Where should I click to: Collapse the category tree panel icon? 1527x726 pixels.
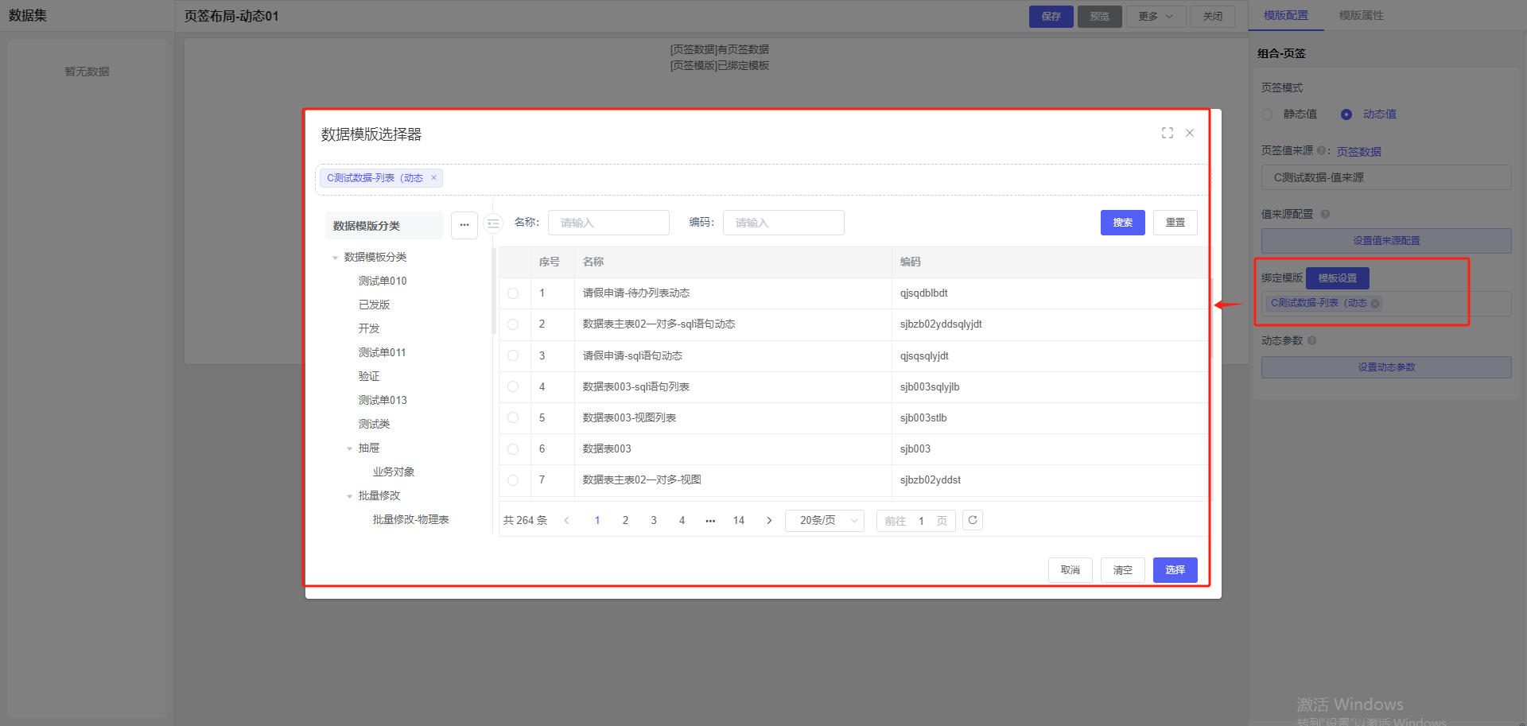[x=494, y=224]
